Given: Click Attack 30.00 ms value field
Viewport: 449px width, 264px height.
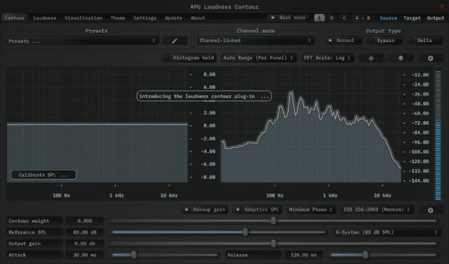Looking at the screenshot, I should [85, 255].
